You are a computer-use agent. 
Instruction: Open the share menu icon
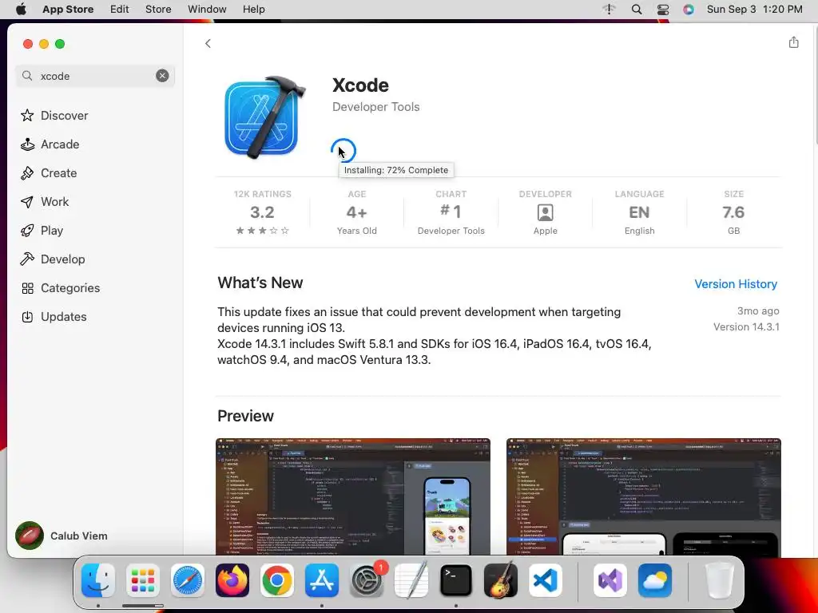(793, 42)
